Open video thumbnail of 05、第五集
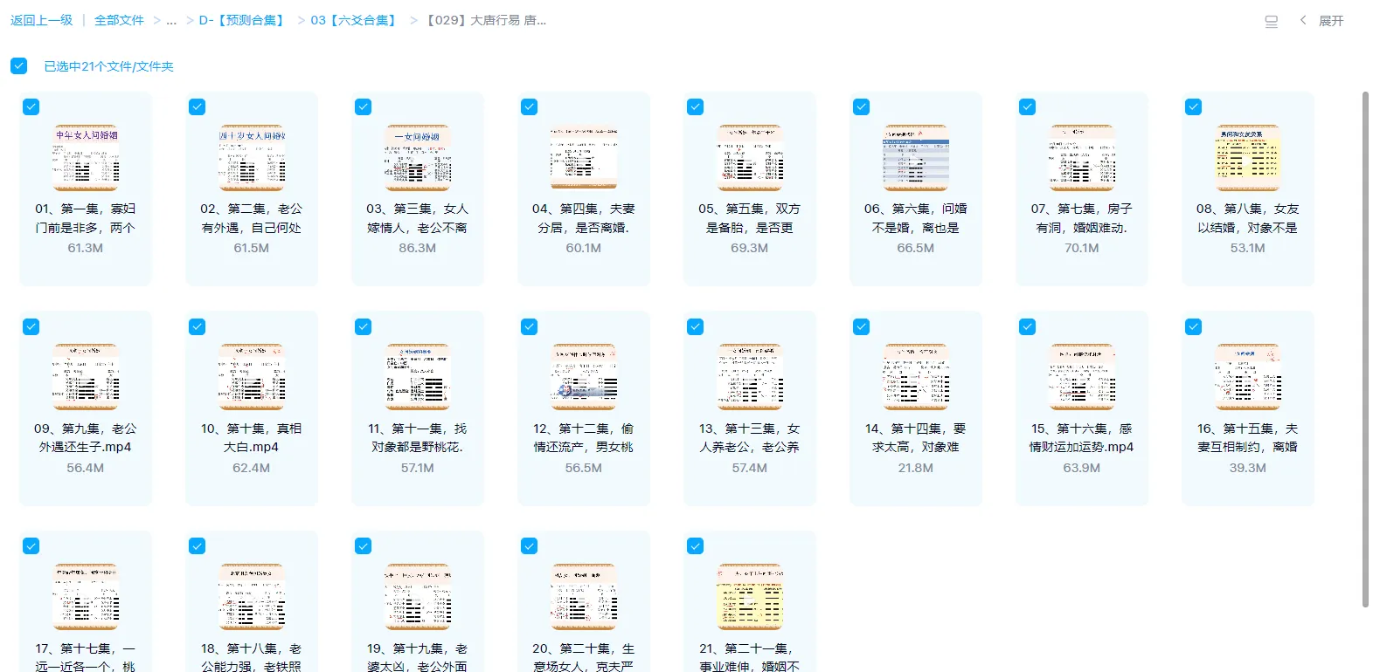The image size is (1373, 672). (x=750, y=157)
